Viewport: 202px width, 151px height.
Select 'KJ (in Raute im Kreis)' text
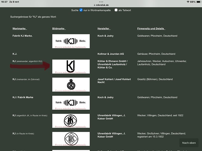pyautogui.click(x=23, y=133)
